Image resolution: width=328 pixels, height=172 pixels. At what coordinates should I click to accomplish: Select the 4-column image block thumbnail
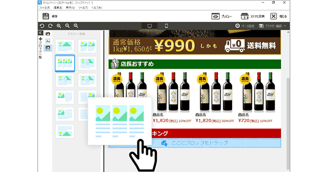point(87,63)
